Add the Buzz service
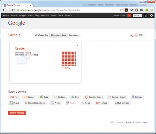This screenshot has height=134, width=156. click(x=44, y=97)
